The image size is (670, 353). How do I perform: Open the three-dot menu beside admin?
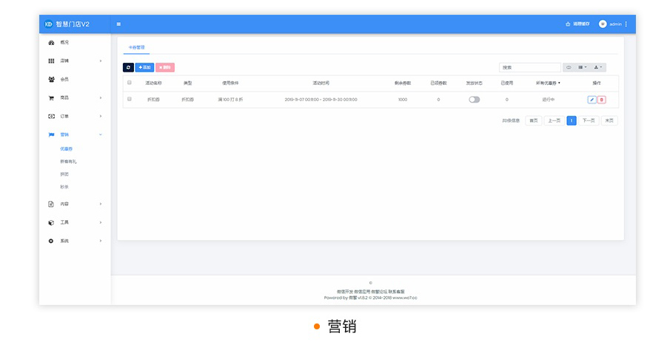point(626,24)
